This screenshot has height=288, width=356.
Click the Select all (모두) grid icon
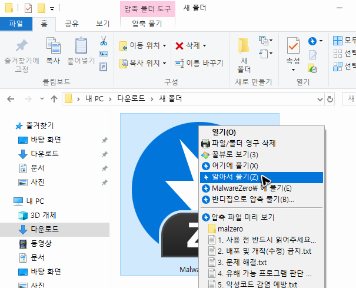[x=338, y=41]
